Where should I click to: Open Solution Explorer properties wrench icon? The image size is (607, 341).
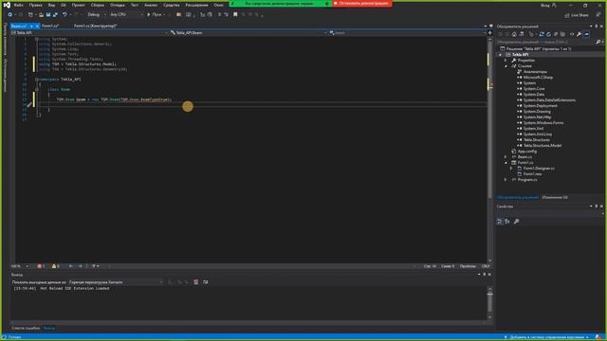click(x=579, y=34)
